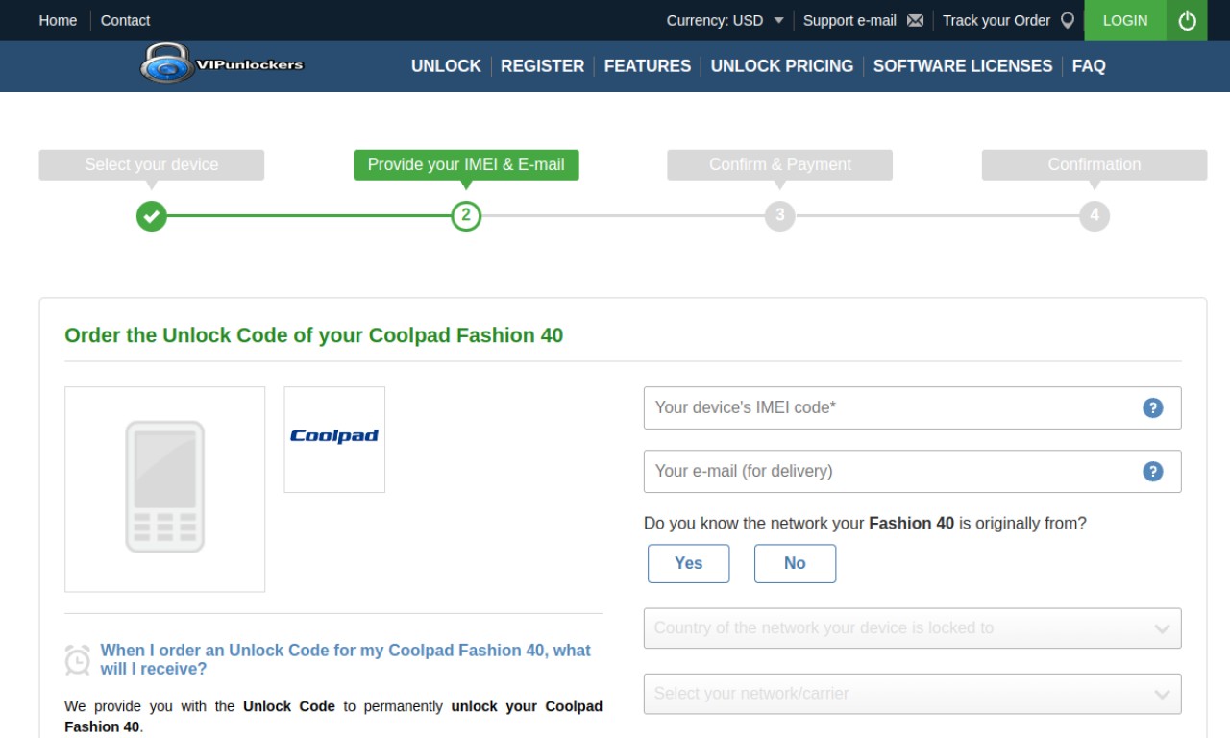Open the Currency USD dropdown
This screenshot has width=1230, height=738.
click(x=726, y=20)
